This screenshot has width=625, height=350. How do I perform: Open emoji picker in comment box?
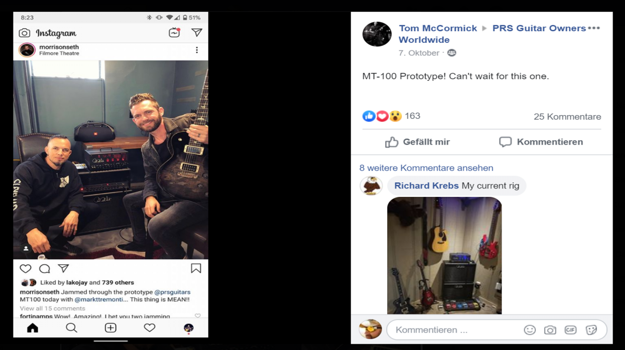[x=530, y=330]
